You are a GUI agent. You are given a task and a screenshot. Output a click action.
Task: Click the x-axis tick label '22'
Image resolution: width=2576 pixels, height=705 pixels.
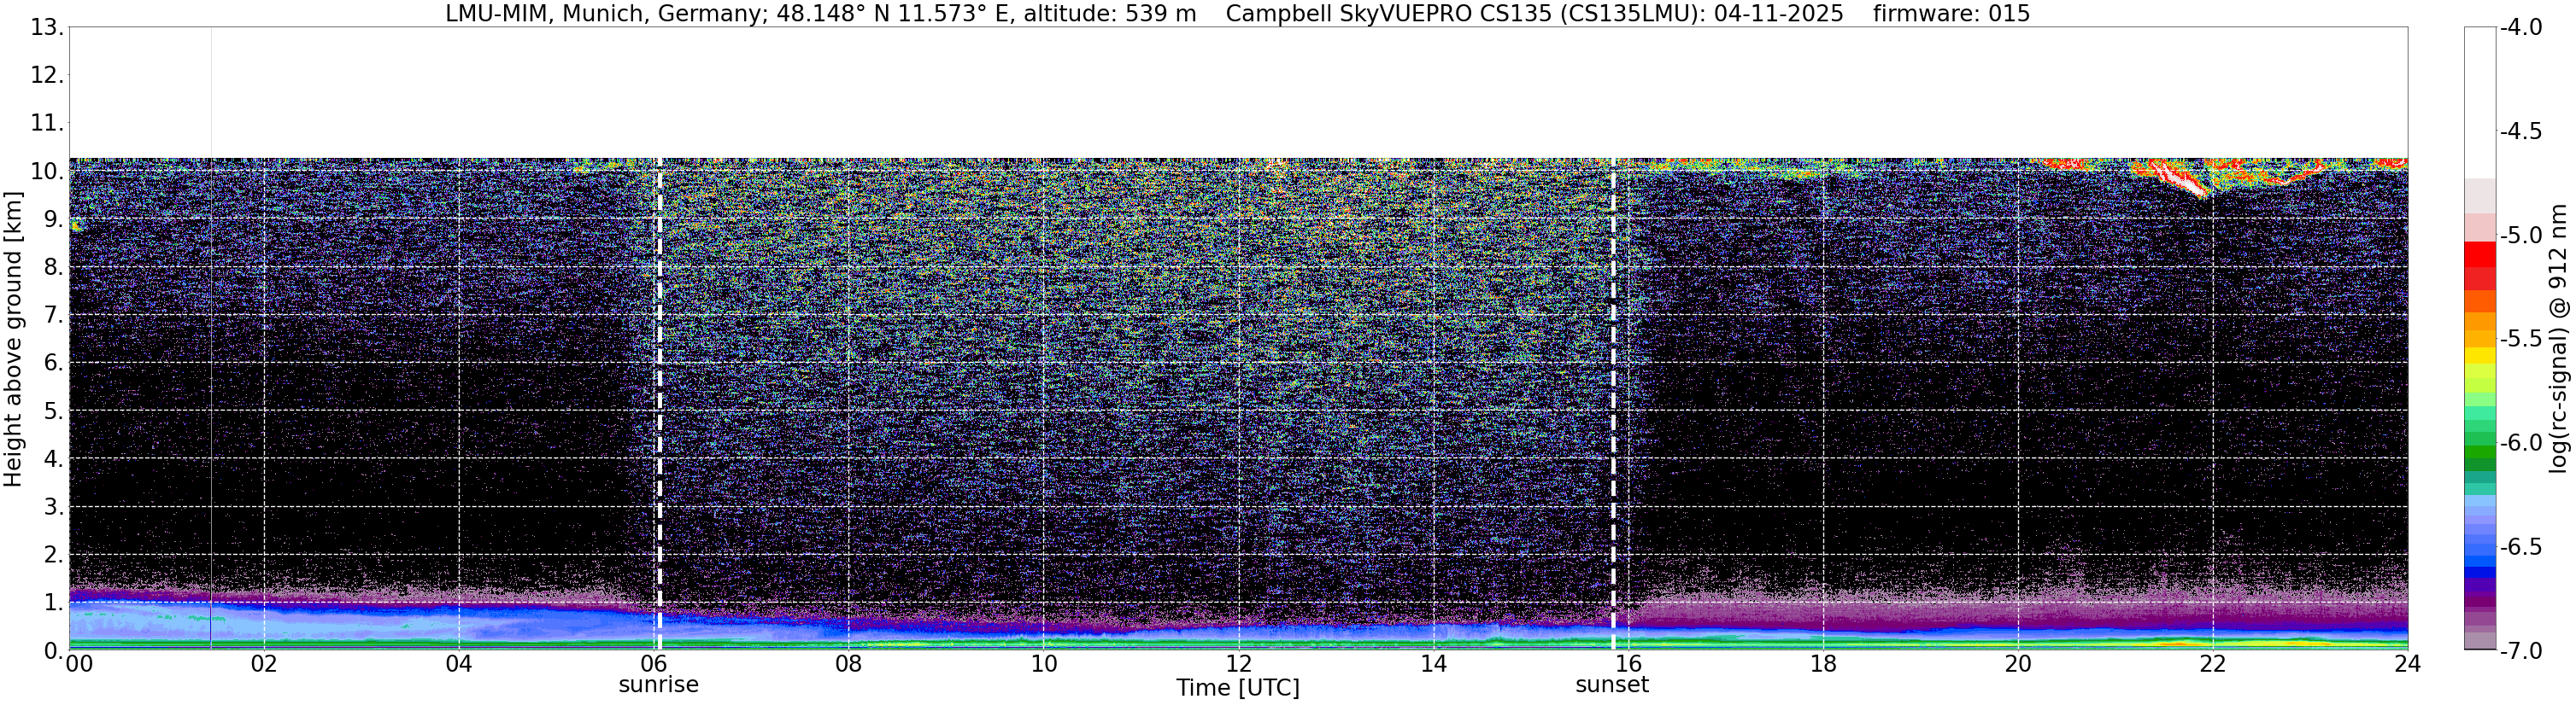(2212, 664)
